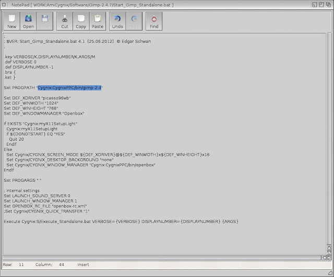Undo the last edit

point(117,21)
